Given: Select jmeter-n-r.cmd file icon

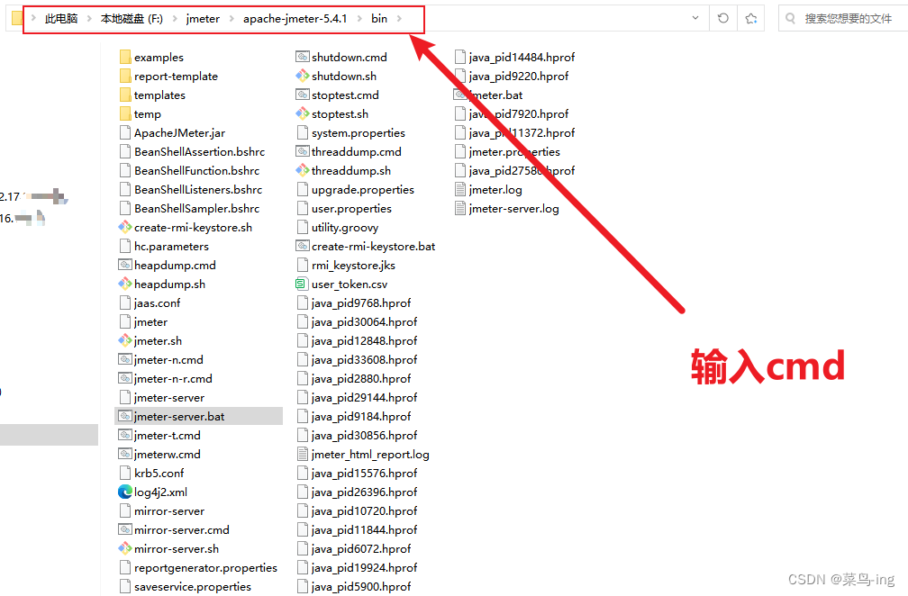Looking at the screenshot, I should (124, 378).
